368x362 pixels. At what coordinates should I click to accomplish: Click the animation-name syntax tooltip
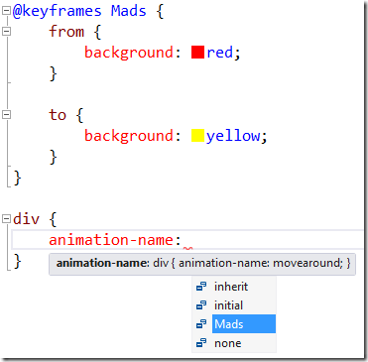coord(202,264)
